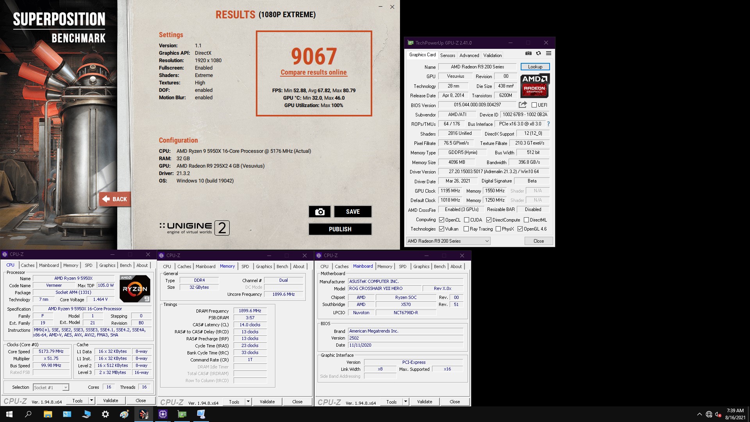Screen dimensions: 750x422
Task: Click Tools button in Mainboard CPU-Z window
Action: tap(391, 402)
